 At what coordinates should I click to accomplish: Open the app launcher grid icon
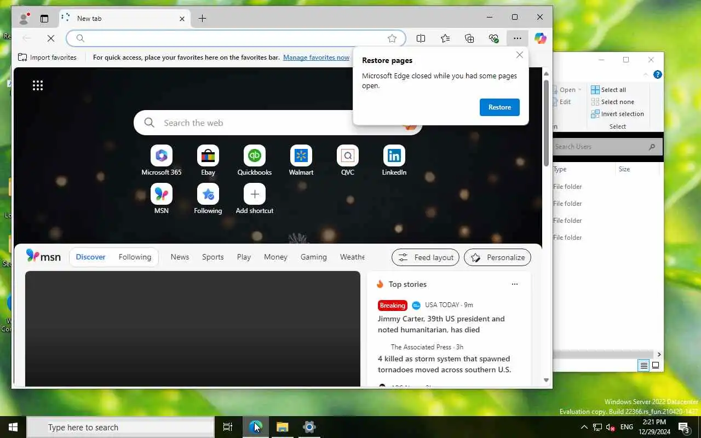(38, 85)
